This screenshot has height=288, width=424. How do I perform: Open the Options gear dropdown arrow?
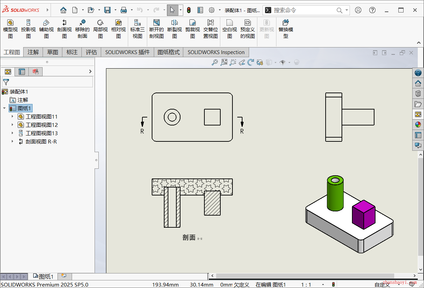click(x=220, y=10)
